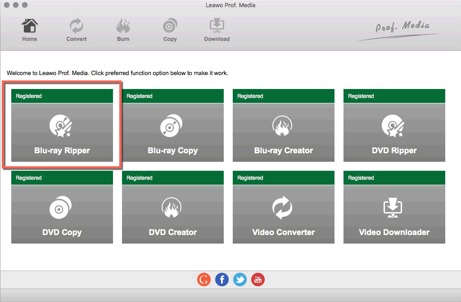Launch the Video Downloader tile

(394, 207)
